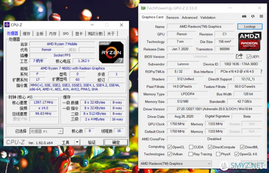Toggle the OpenCL checkbox
The height and width of the screenshot is (173, 269).
tap(169, 147)
